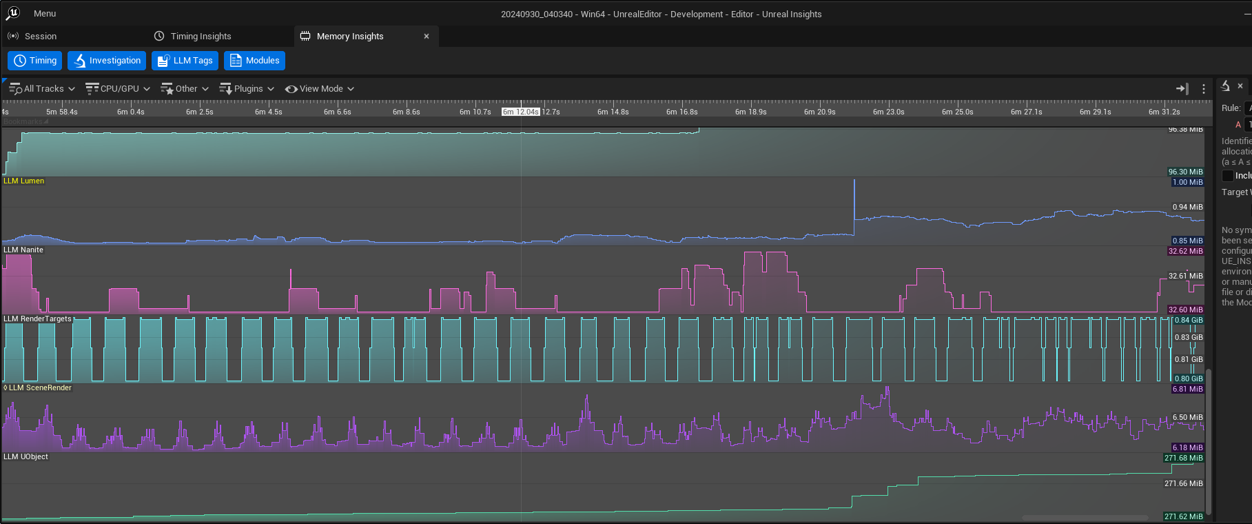Screen dimensions: 1252x524
Task: Click the 271.62 MiB UObject lower scale label
Action: coord(1183,517)
